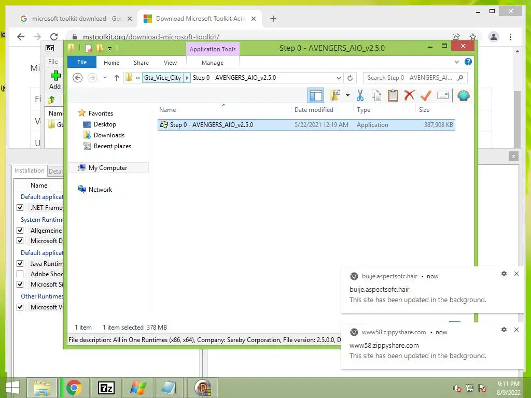Uncheck the Allgemeine checkbox
Screen dimensions: 531x398
20,230
